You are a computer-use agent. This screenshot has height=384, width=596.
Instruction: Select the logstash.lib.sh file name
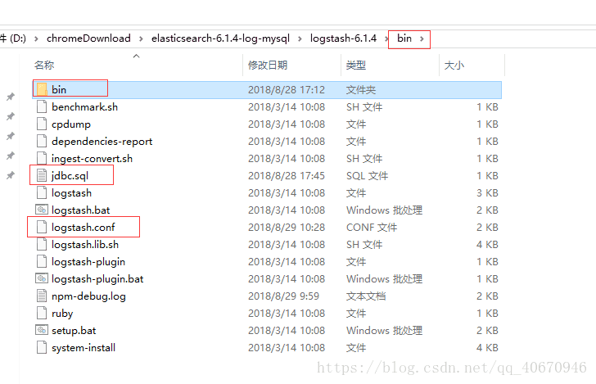point(85,245)
